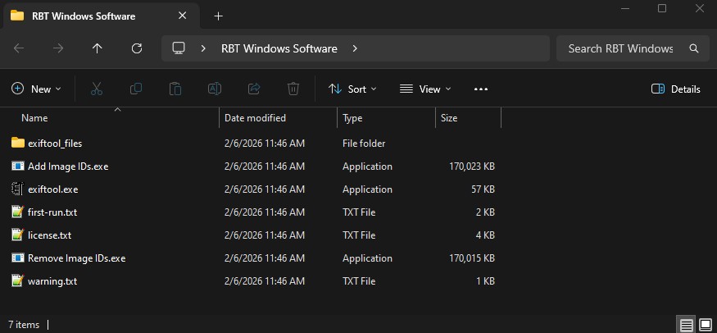Open the Sort dropdown menu

coord(352,89)
